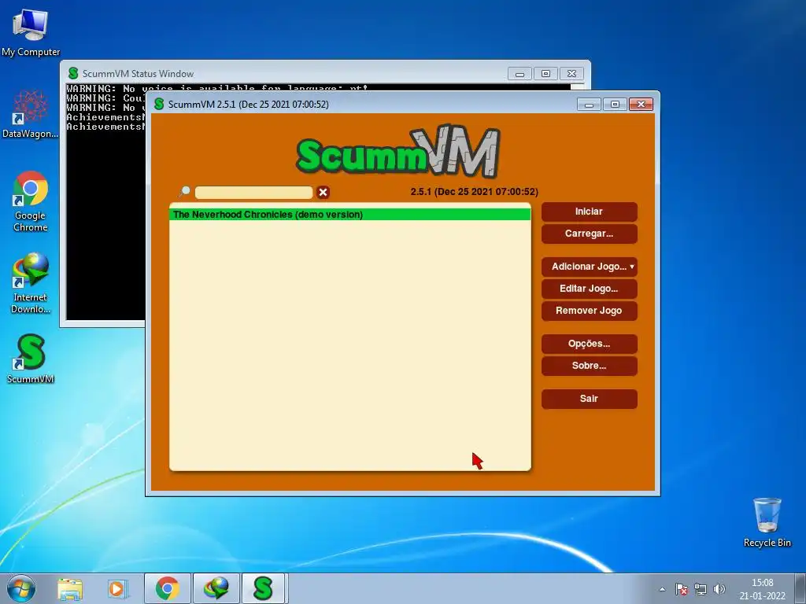Expand the Adicionar Jogo dropdown arrow
Image resolution: width=806 pixels, height=604 pixels.
pos(632,267)
